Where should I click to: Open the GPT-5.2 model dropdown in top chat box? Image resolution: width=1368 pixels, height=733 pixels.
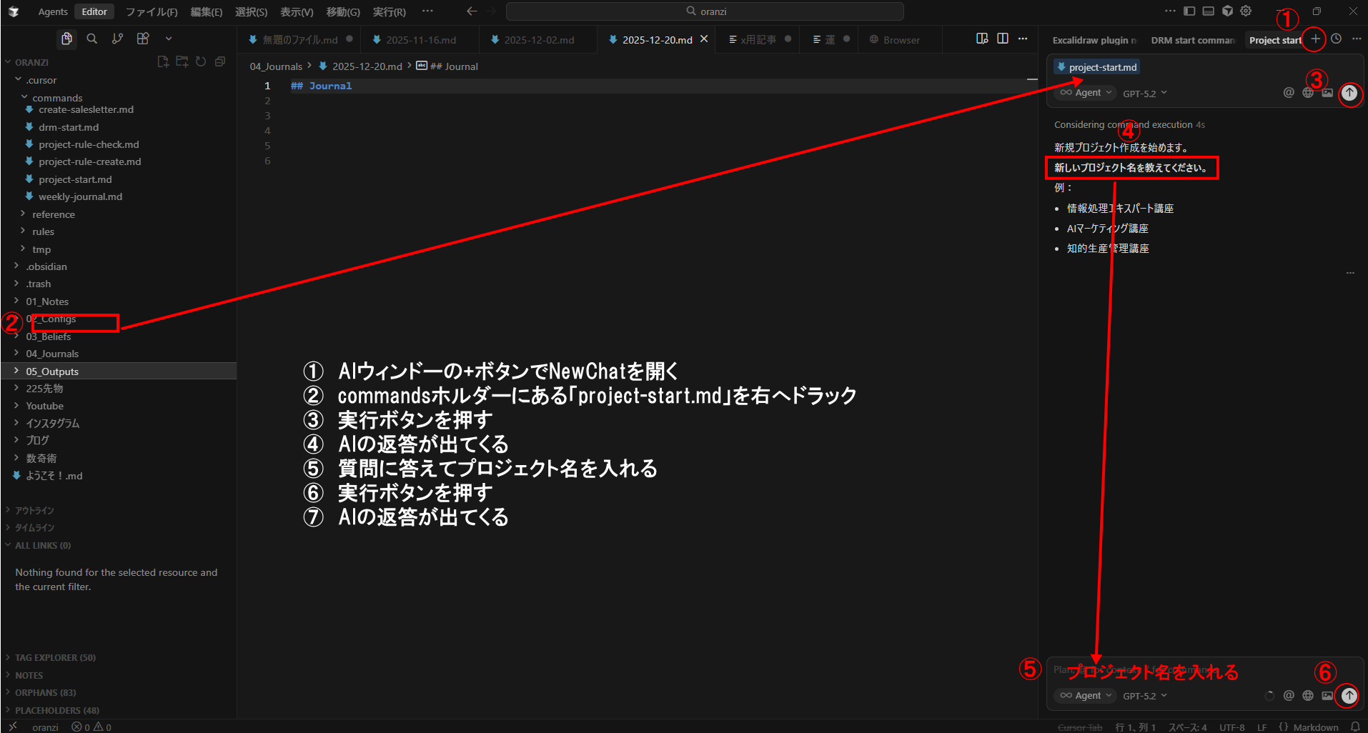[1144, 94]
